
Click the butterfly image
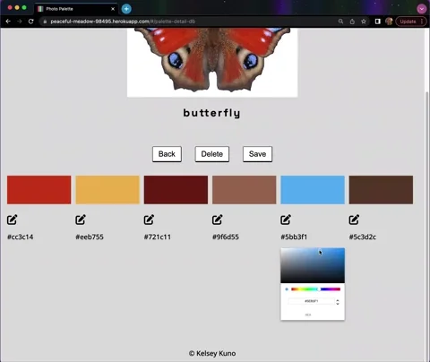[212, 62]
